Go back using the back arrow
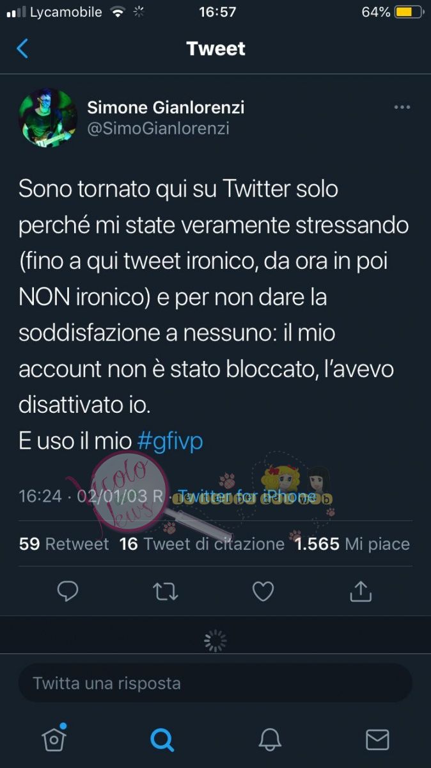431x768 pixels. (x=22, y=49)
